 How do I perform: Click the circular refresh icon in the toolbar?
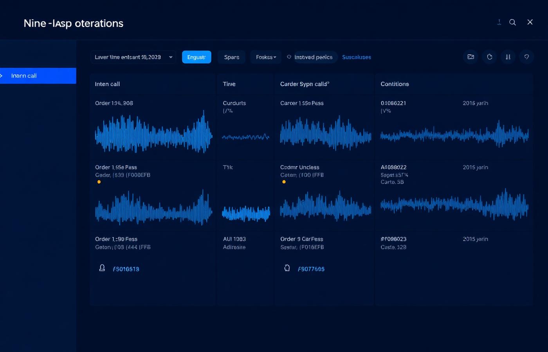pos(490,57)
